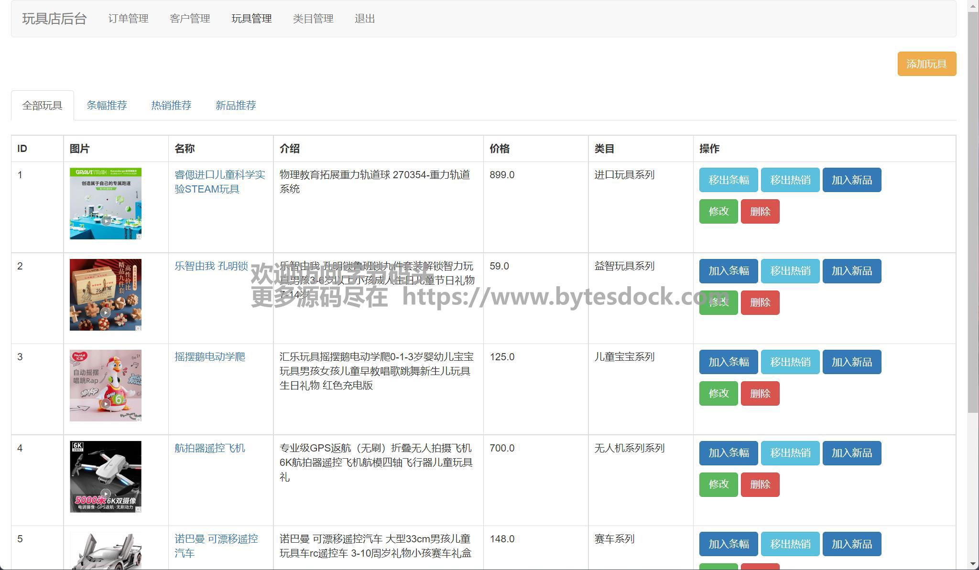The image size is (979, 570).
Task: Open 订单管理 in the navbar
Action: point(128,19)
